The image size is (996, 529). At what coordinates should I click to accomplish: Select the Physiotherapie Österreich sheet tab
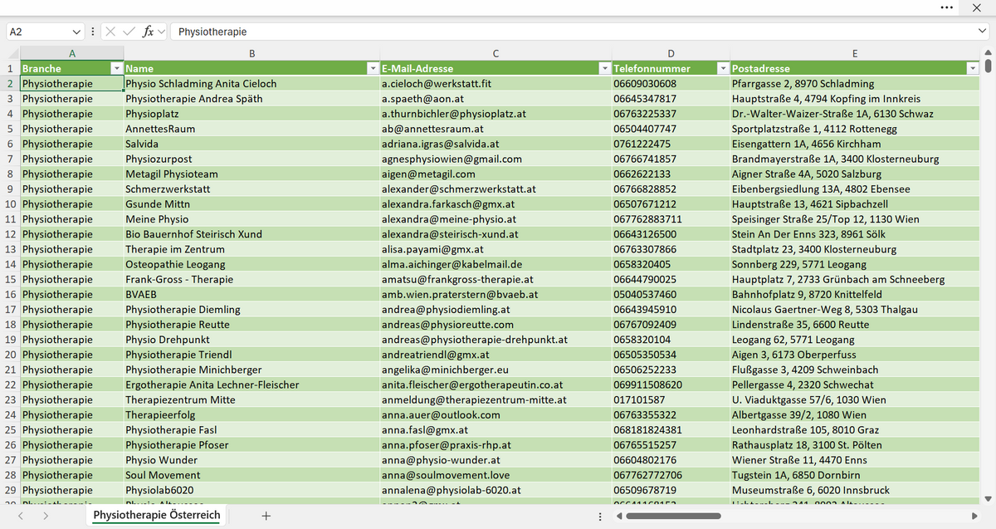(157, 516)
